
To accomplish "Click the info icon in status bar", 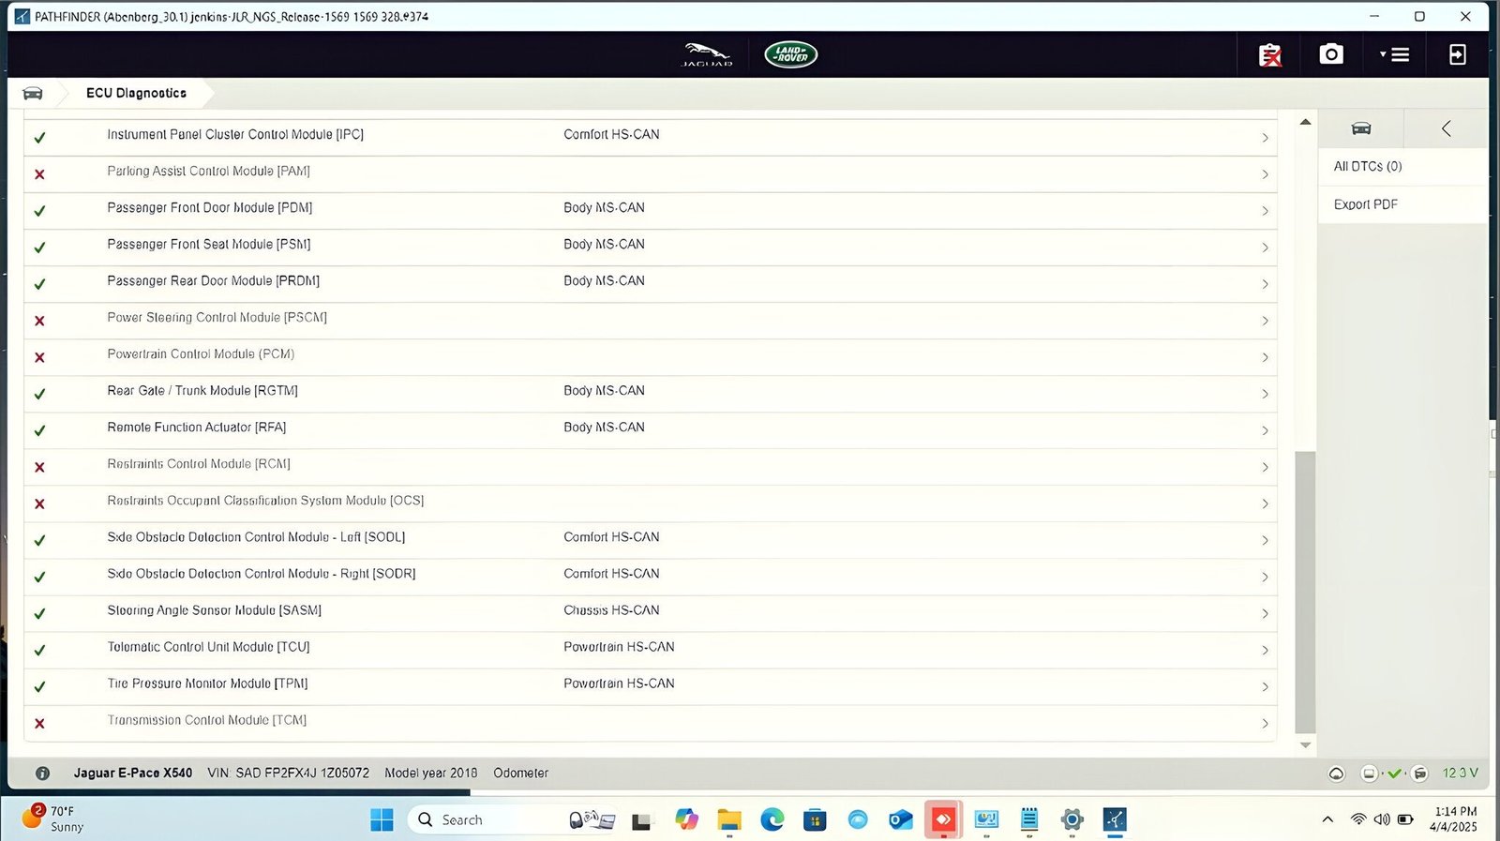I will [x=42, y=773].
